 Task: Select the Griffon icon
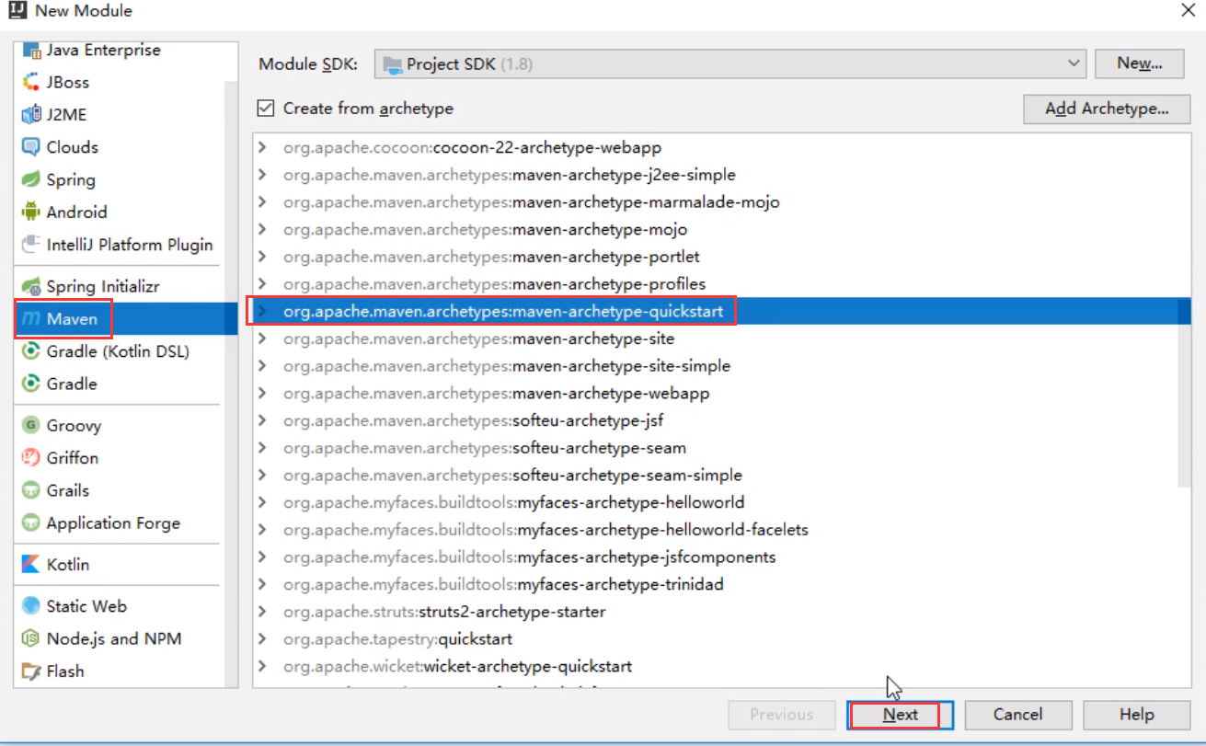31,458
